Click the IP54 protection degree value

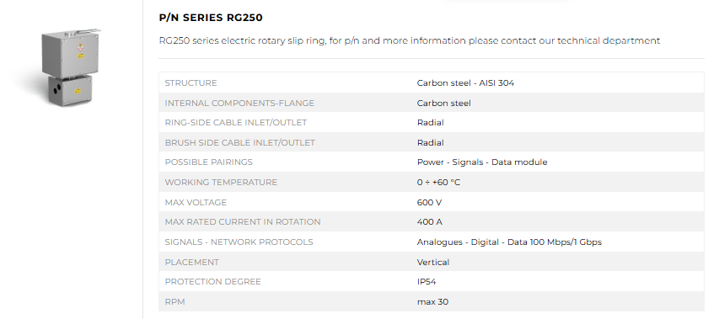[x=427, y=282]
